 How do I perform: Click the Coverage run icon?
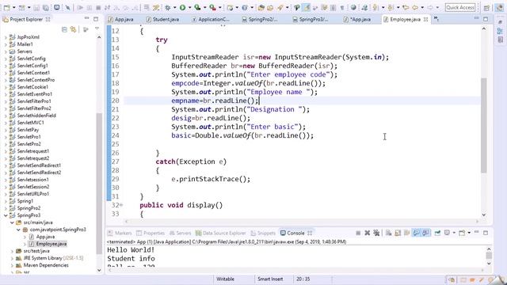197,7
